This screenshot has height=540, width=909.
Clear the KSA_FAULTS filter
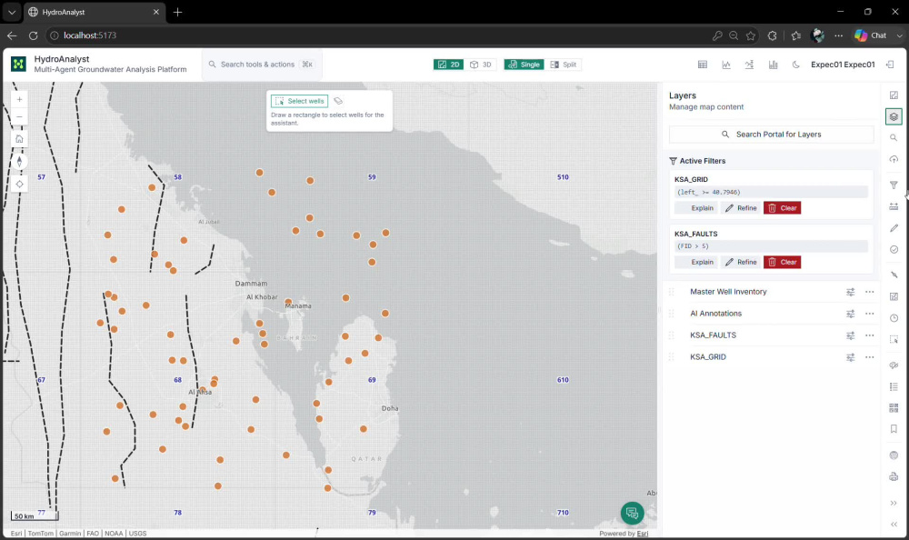[x=782, y=262]
